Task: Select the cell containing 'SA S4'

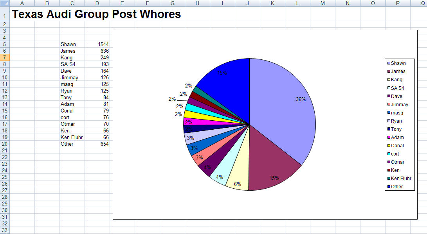Action: pos(72,64)
